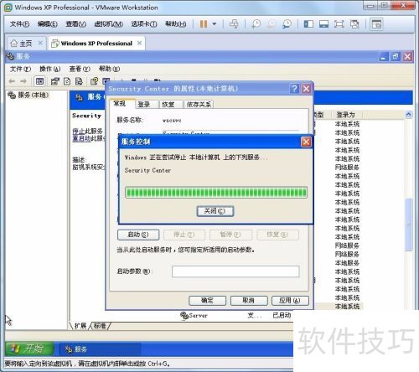Confirm with the 确定 button
This screenshot has width=419, height=372.
pos(207,301)
